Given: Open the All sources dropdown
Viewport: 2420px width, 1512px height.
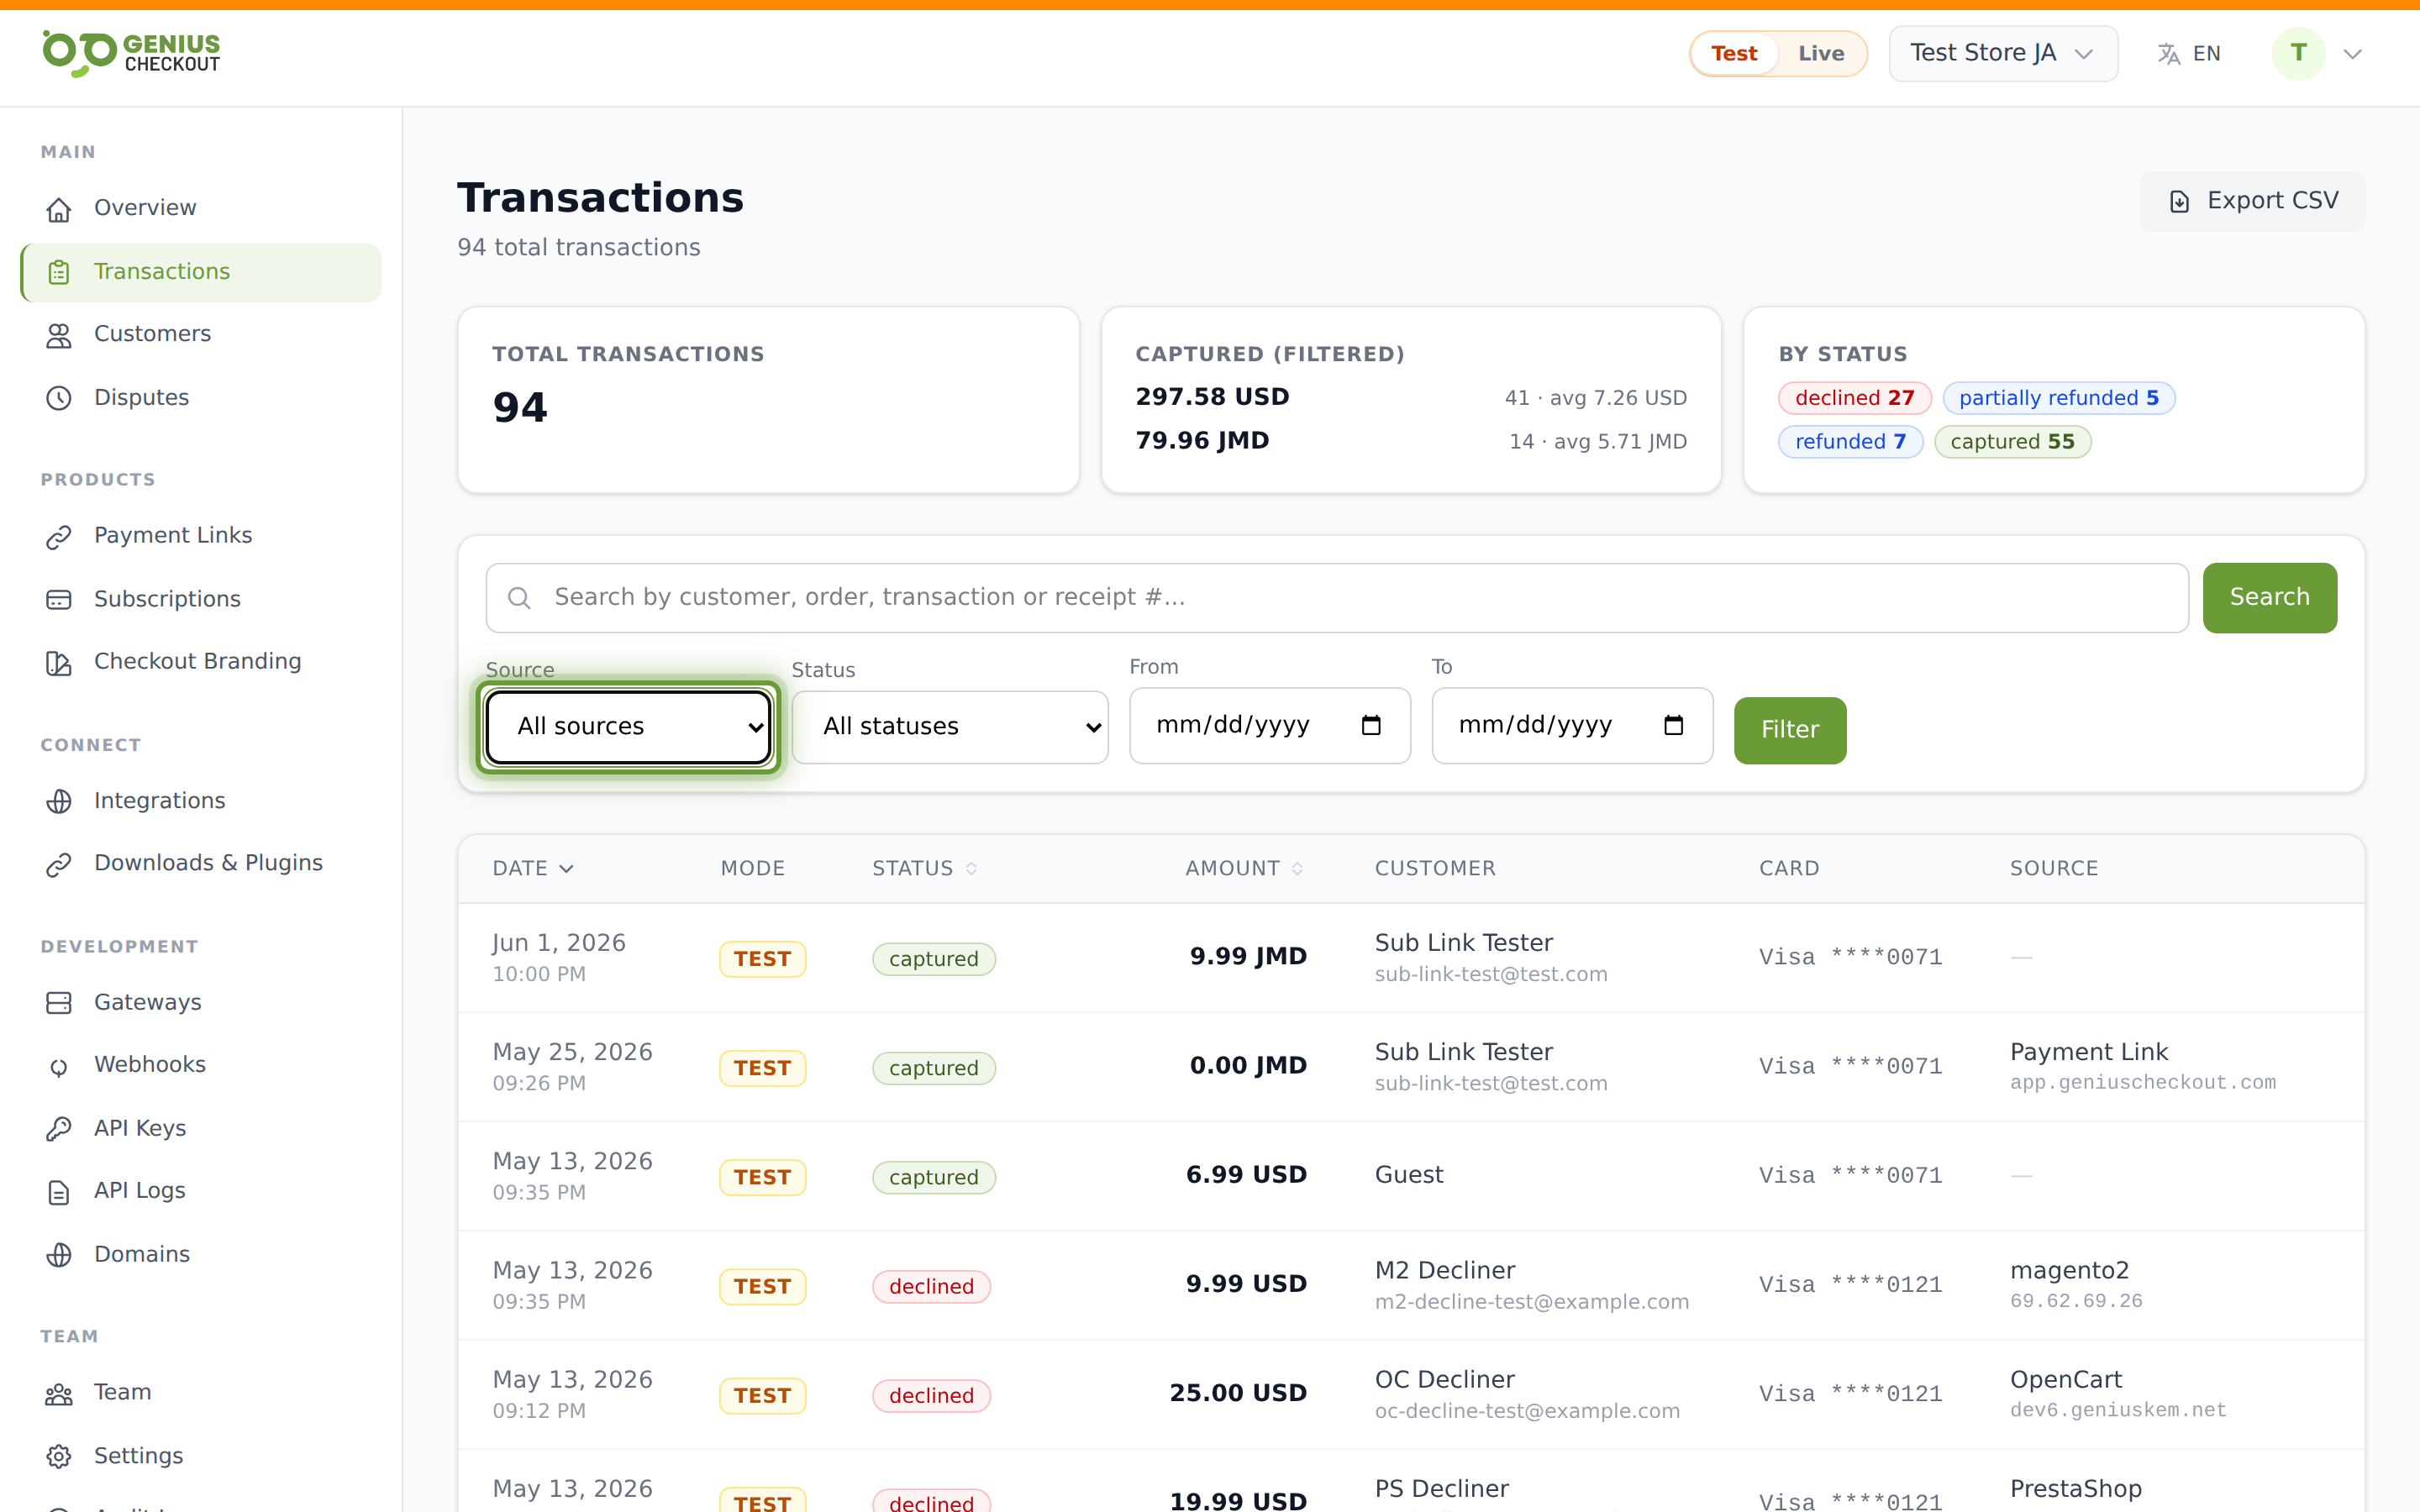Looking at the screenshot, I should tap(628, 727).
